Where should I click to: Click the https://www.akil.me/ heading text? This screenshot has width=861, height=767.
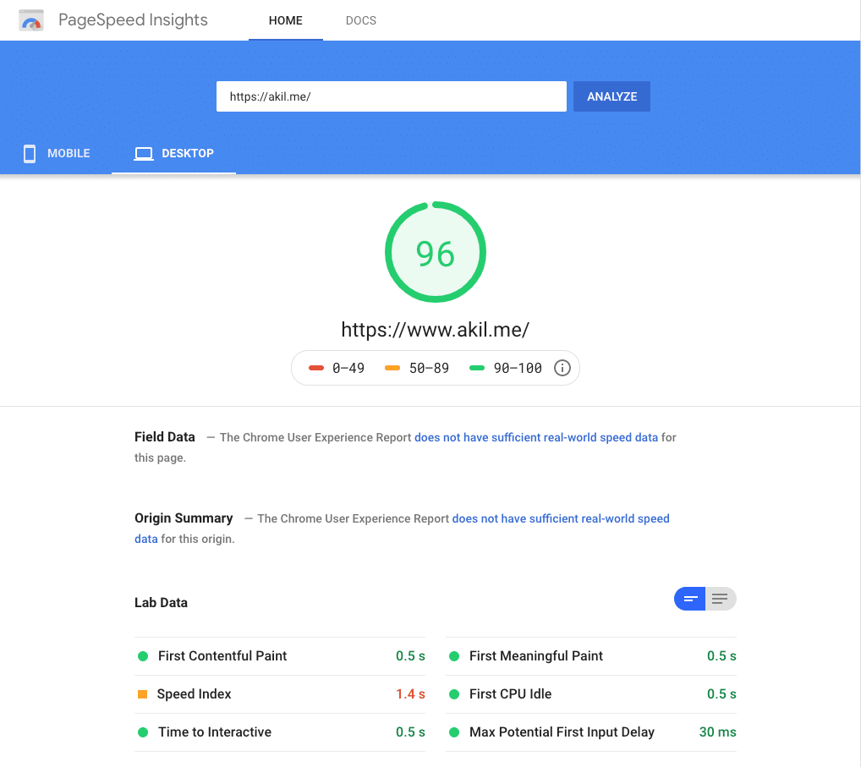pos(436,330)
